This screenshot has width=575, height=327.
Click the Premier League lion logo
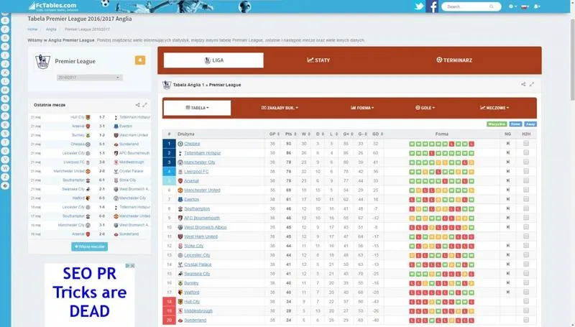[x=42, y=62]
